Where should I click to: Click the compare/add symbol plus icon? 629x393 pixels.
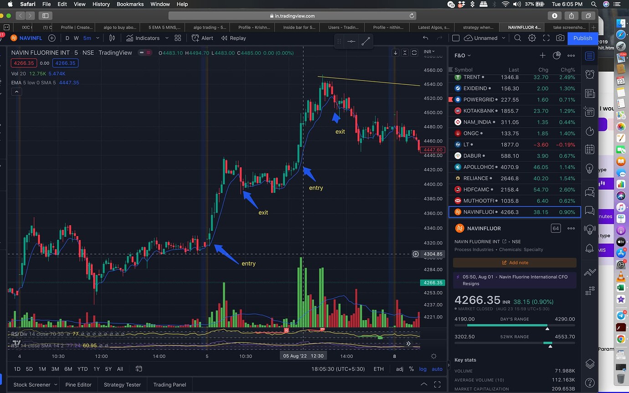[52, 38]
